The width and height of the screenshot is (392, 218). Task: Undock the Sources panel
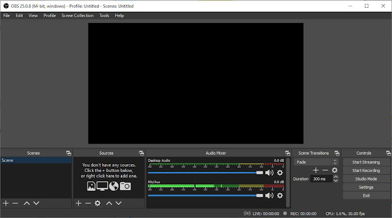[x=142, y=153]
